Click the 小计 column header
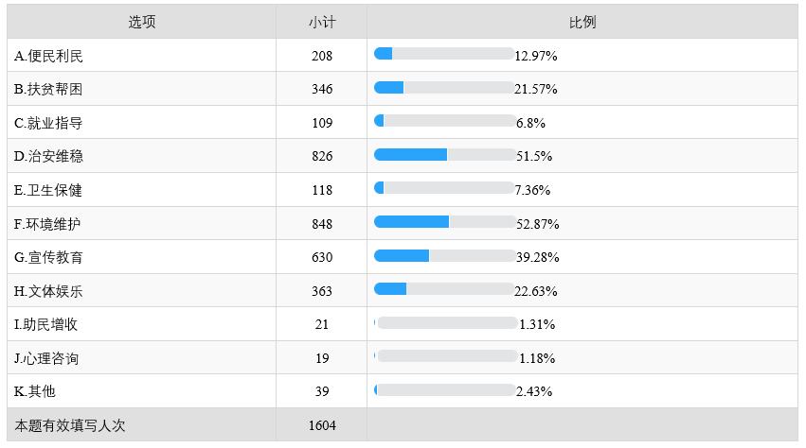 coord(321,22)
